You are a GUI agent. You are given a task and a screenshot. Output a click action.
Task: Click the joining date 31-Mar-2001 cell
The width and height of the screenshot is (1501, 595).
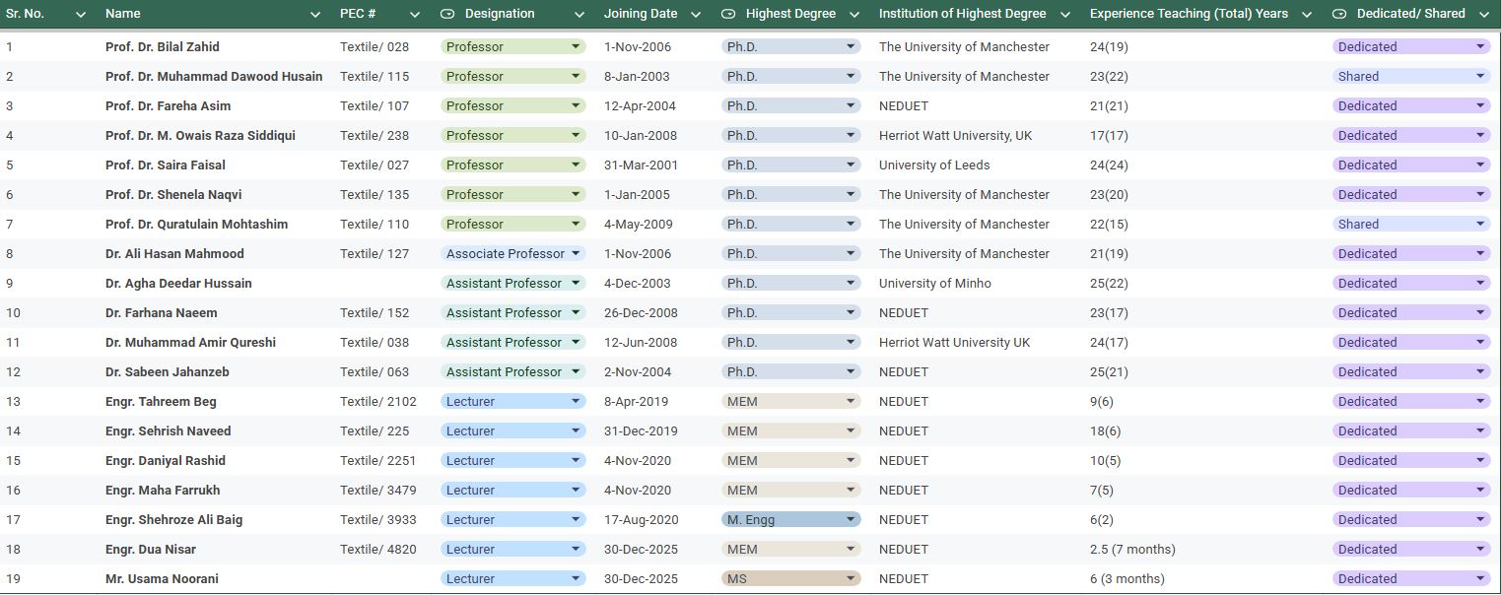(641, 165)
